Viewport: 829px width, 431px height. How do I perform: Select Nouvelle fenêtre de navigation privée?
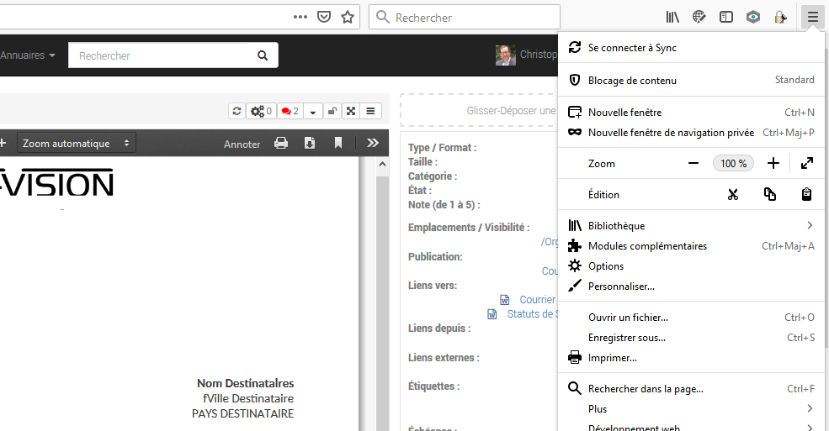671,133
